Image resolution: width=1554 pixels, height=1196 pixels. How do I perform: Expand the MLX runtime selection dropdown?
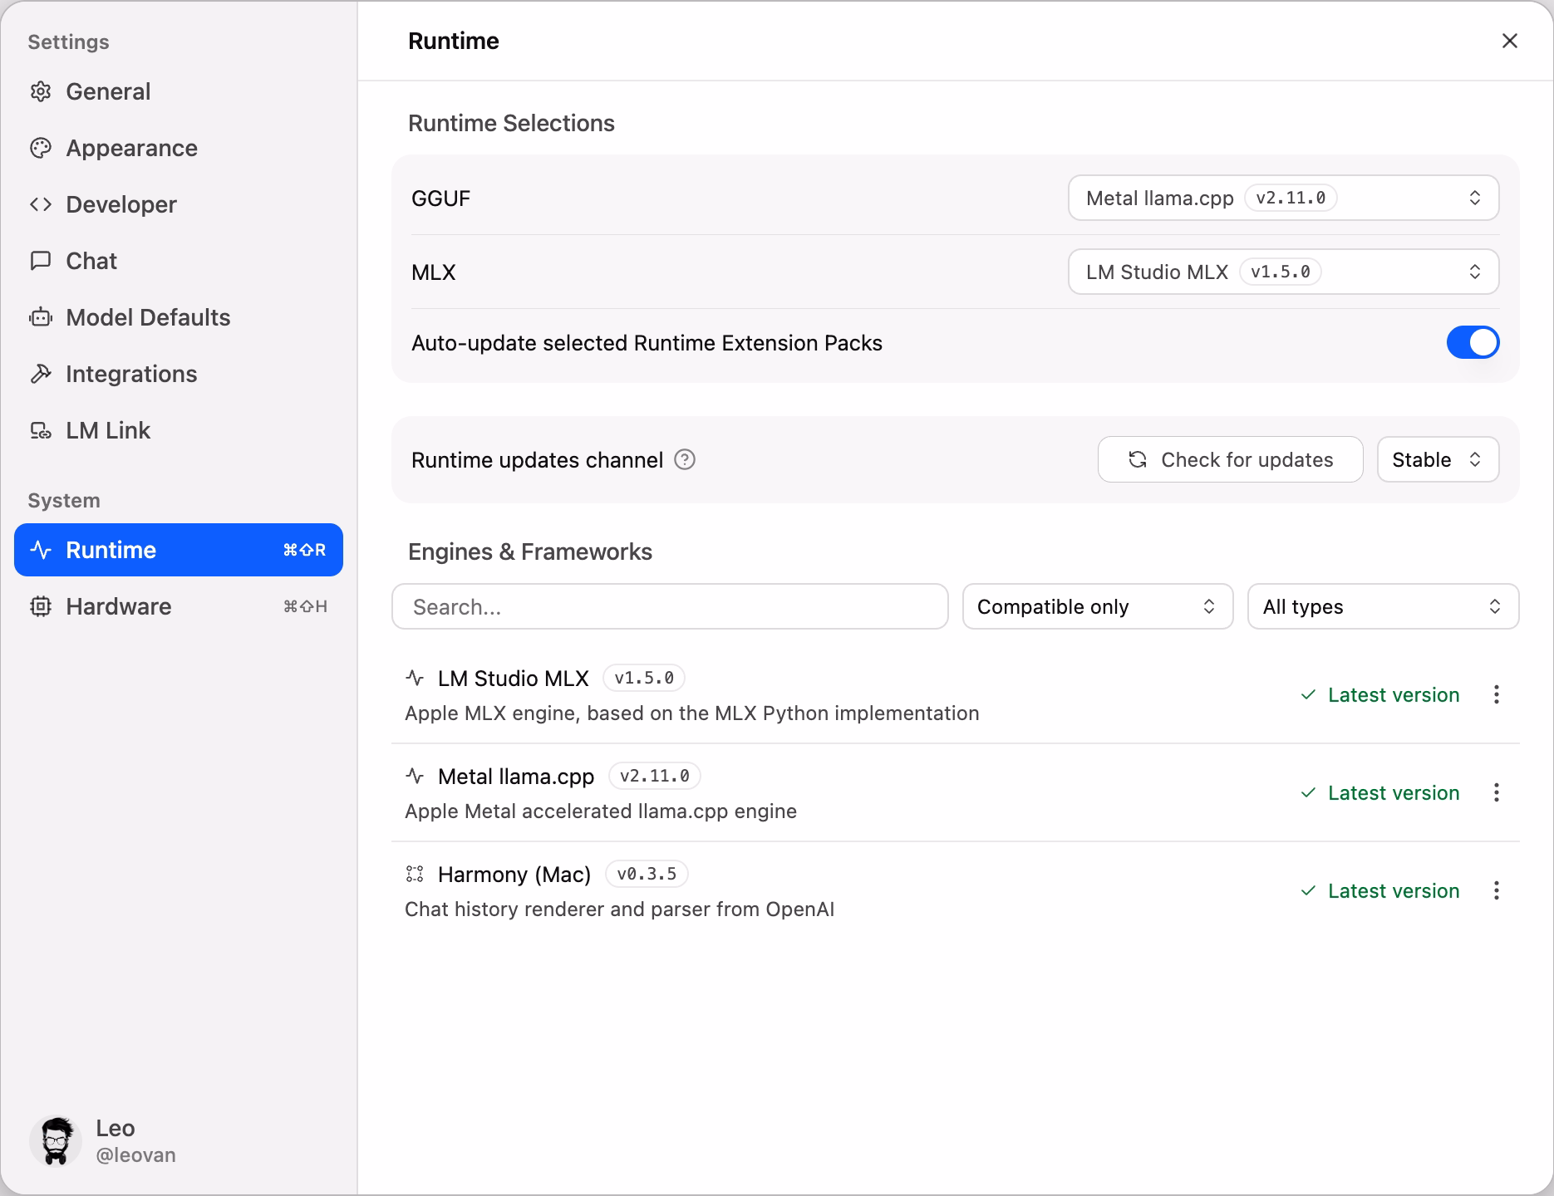1283,272
